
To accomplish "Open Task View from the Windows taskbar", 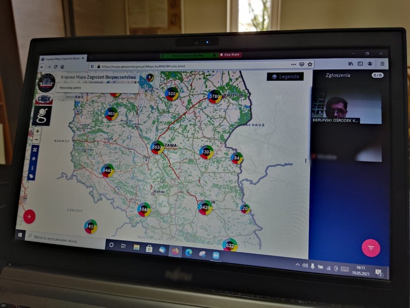I will pos(123,246).
